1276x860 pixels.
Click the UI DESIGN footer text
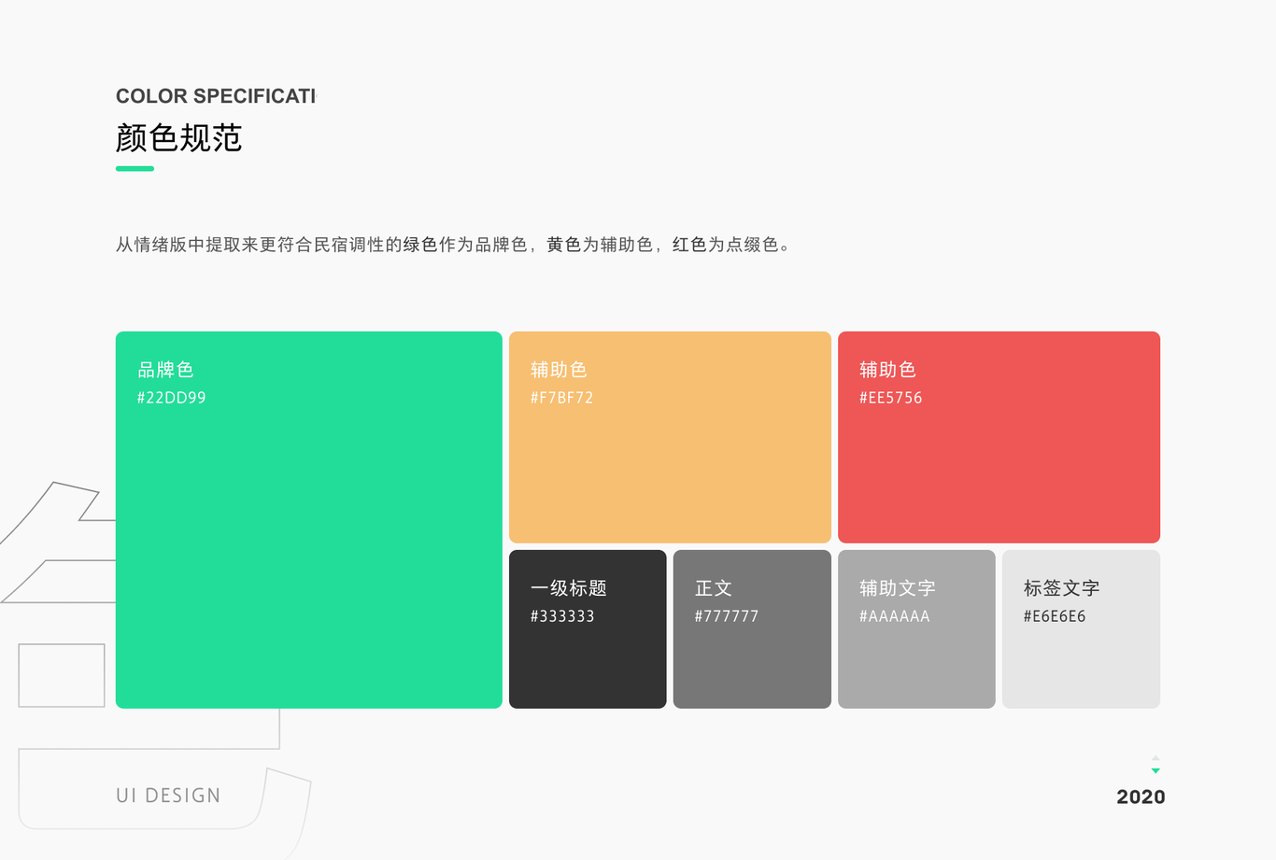pos(168,796)
